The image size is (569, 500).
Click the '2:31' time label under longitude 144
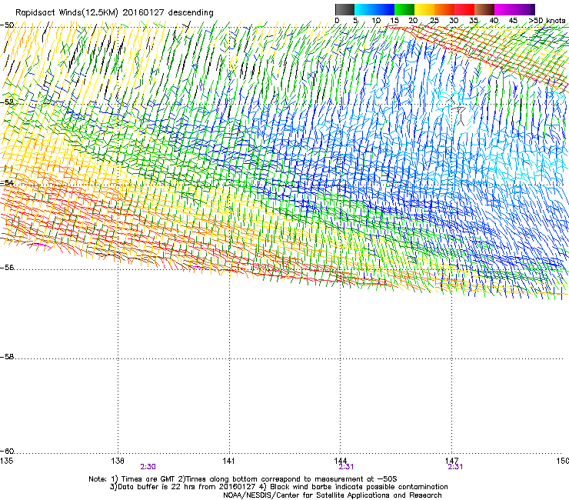coord(346,467)
